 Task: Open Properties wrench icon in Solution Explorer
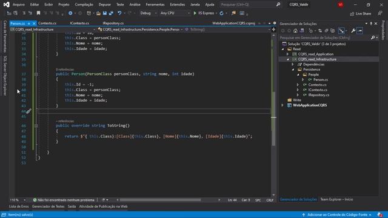(x=353, y=31)
